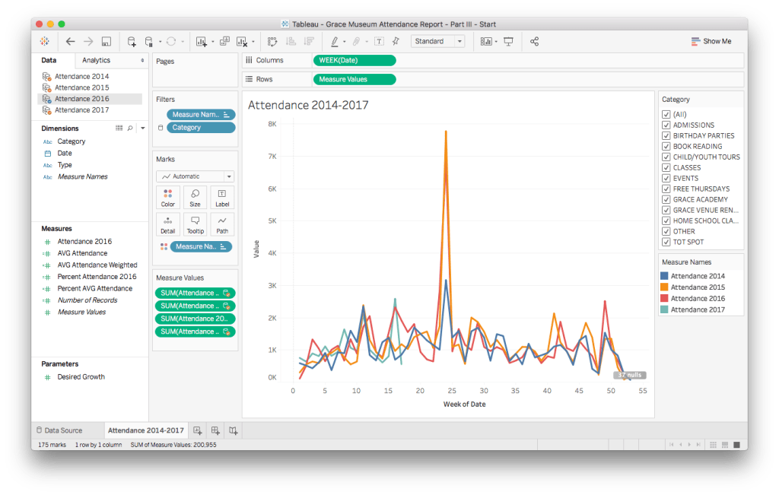779x495 pixels.
Task: Sort ascending toolbar icon
Action: pos(291,41)
